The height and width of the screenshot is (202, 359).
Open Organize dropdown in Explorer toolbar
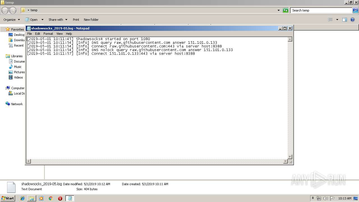pyautogui.click(x=11, y=20)
